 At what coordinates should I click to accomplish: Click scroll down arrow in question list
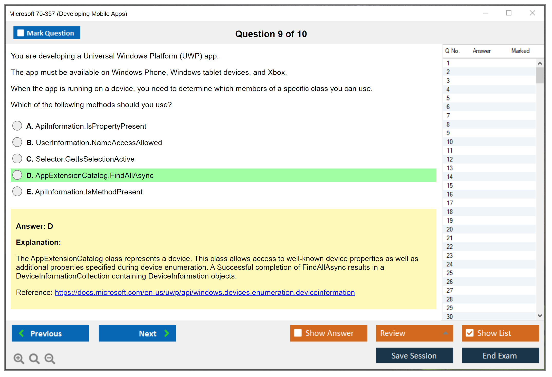point(540,316)
